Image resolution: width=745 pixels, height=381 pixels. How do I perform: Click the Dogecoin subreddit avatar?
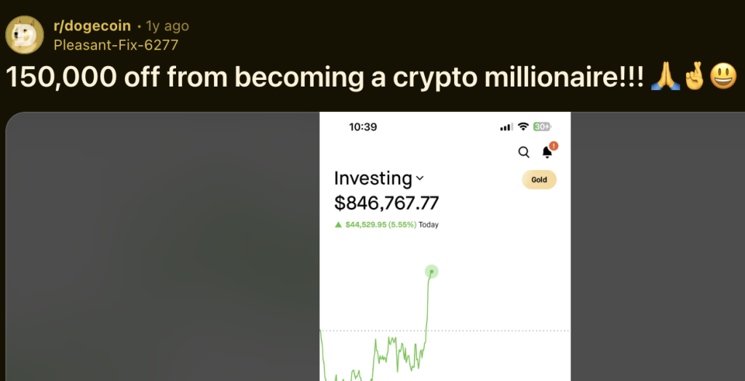coord(25,34)
